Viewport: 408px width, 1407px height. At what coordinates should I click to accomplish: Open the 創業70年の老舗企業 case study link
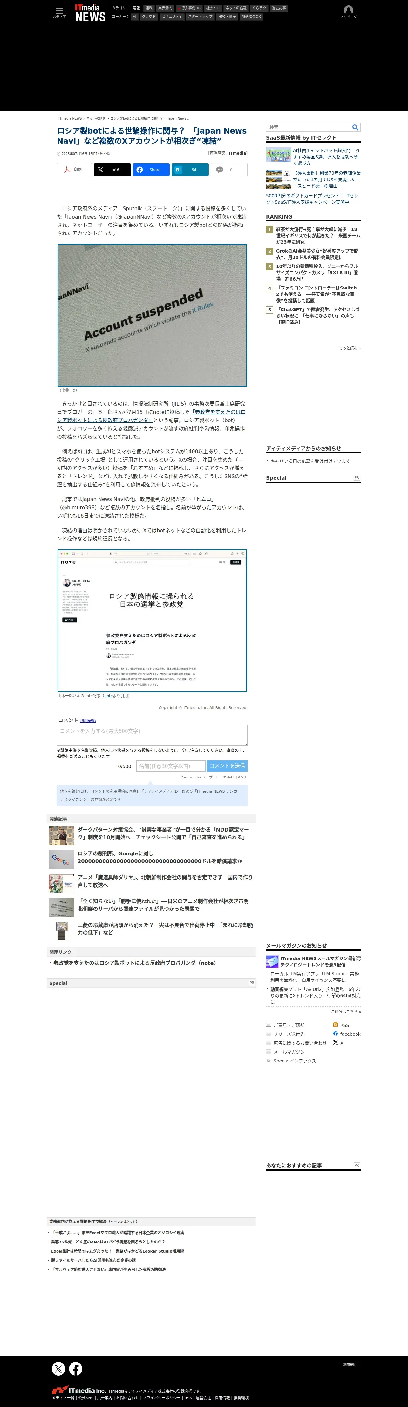[x=327, y=179]
